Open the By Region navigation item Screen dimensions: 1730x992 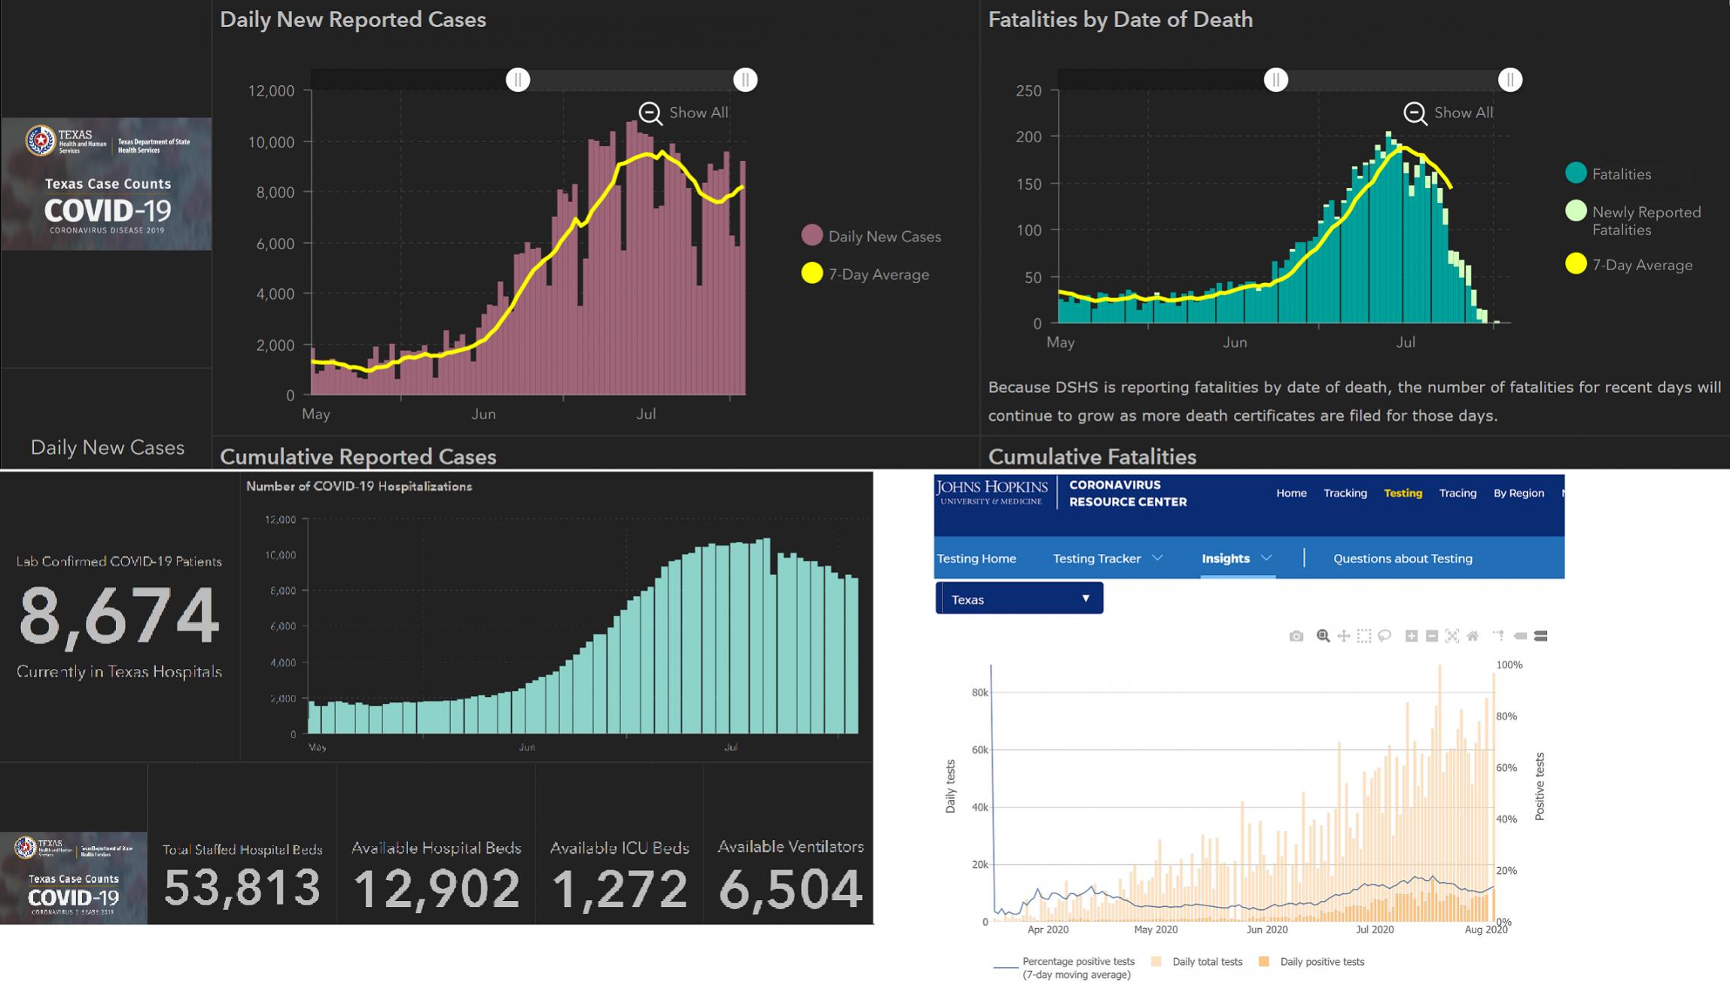pos(1518,493)
